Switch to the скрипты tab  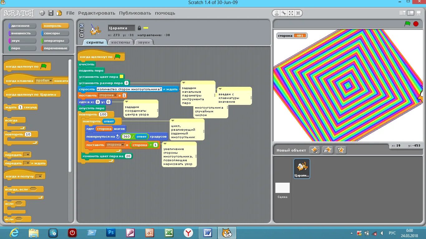pos(95,42)
